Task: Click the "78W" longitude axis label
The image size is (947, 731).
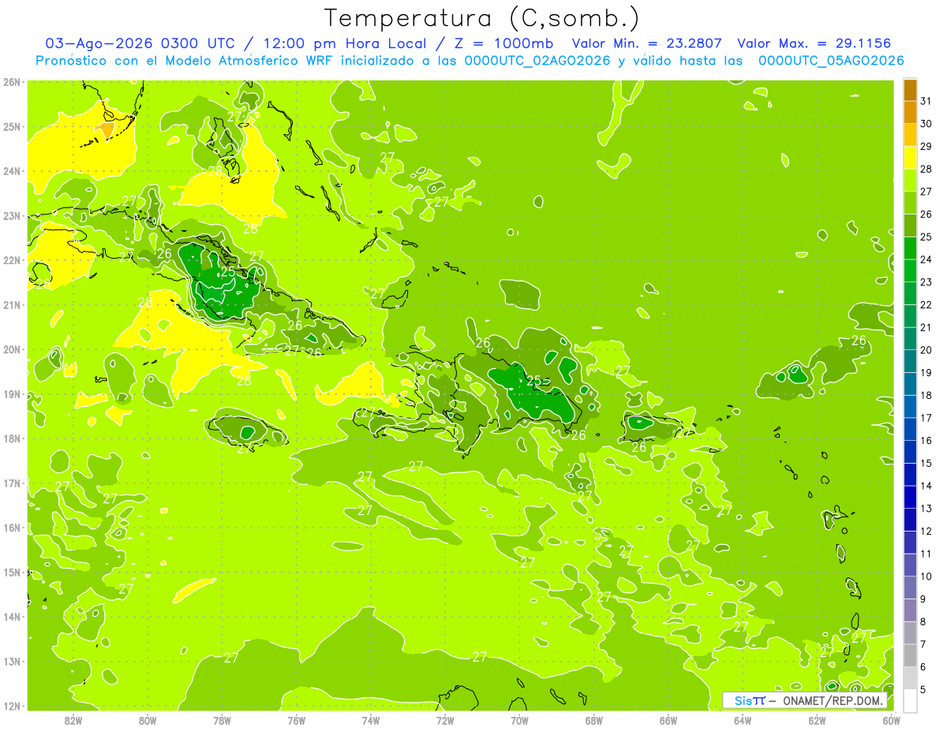Action: (222, 719)
